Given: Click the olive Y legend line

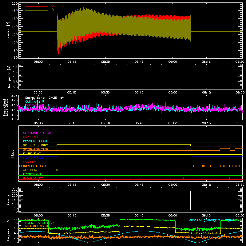Looking at the screenshot, I should point(37,11).
